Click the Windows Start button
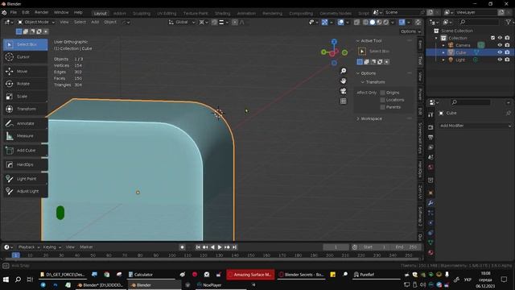 (x=6, y=280)
